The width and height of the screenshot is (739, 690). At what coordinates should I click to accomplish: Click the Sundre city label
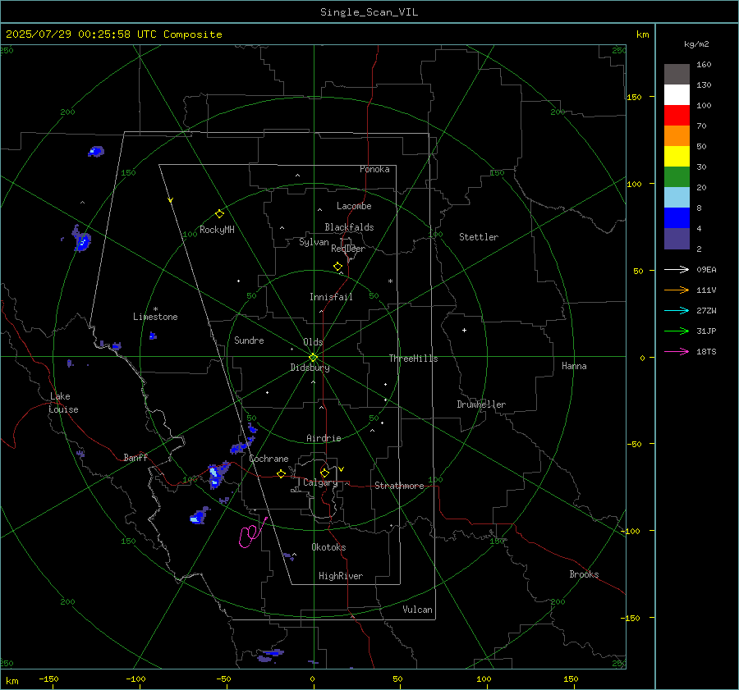pos(249,340)
